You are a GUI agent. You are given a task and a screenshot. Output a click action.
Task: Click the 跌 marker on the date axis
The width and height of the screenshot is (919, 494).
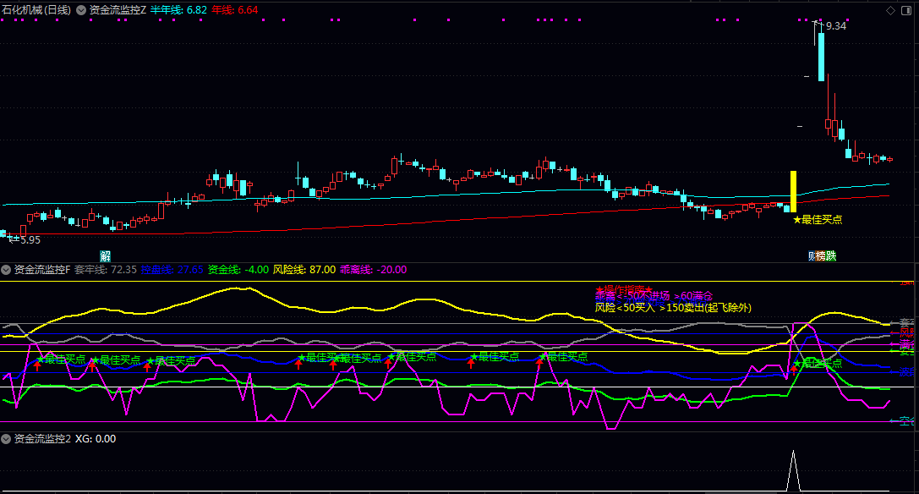coord(831,255)
